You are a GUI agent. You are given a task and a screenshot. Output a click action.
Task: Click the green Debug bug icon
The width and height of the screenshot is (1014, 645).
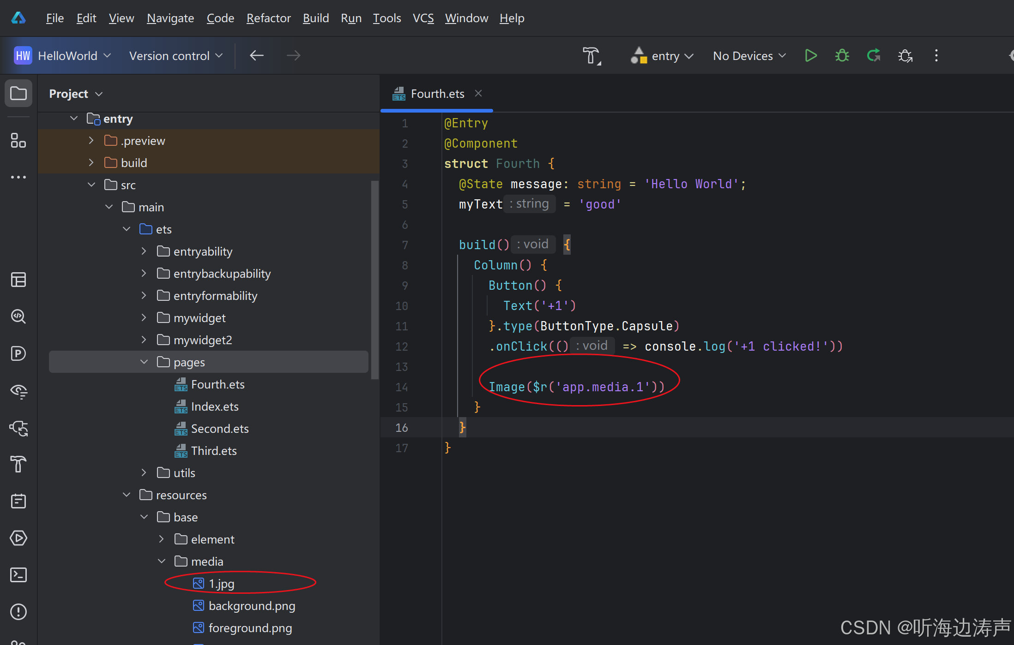[x=842, y=56]
